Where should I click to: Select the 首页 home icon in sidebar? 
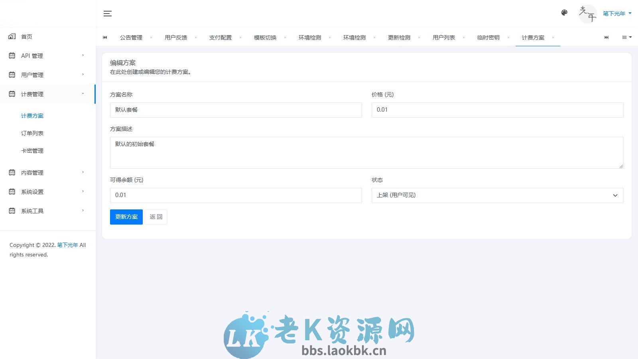(x=12, y=36)
